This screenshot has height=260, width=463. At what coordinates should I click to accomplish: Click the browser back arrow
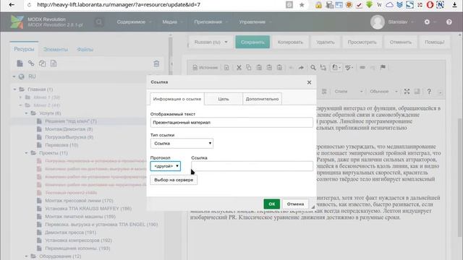(12, 5)
